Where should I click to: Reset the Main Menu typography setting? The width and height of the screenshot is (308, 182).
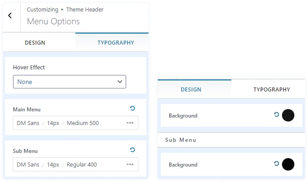click(132, 108)
